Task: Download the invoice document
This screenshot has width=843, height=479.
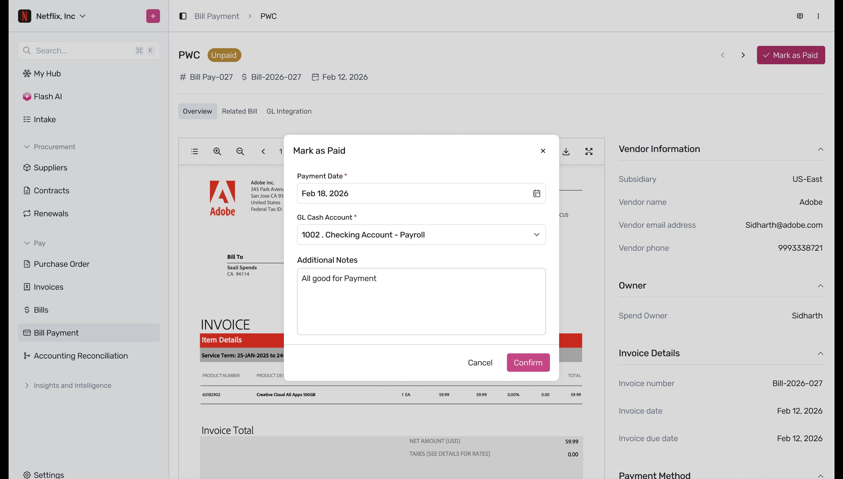Action: tap(566, 151)
